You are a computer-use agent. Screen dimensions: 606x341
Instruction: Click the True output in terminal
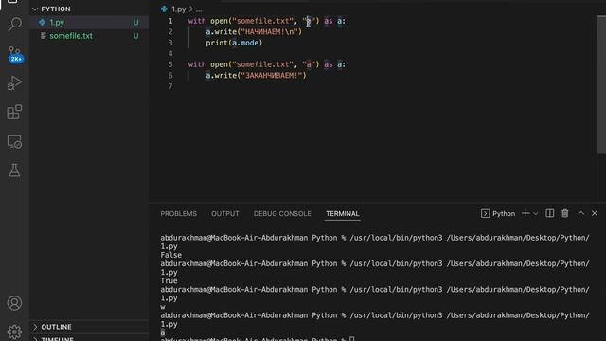169,280
